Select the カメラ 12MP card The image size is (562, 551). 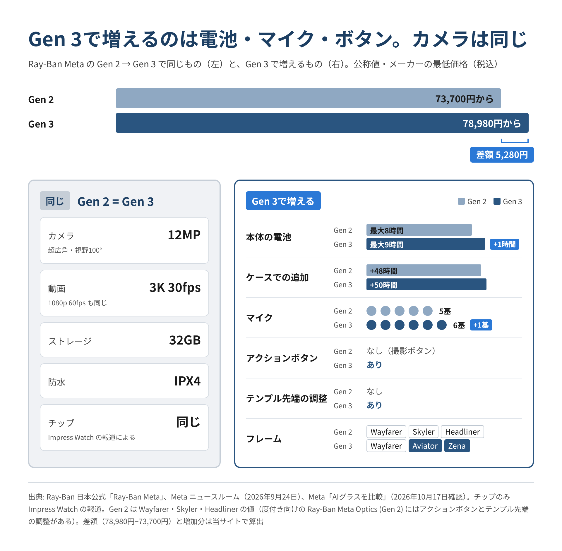(x=124, y=240)
